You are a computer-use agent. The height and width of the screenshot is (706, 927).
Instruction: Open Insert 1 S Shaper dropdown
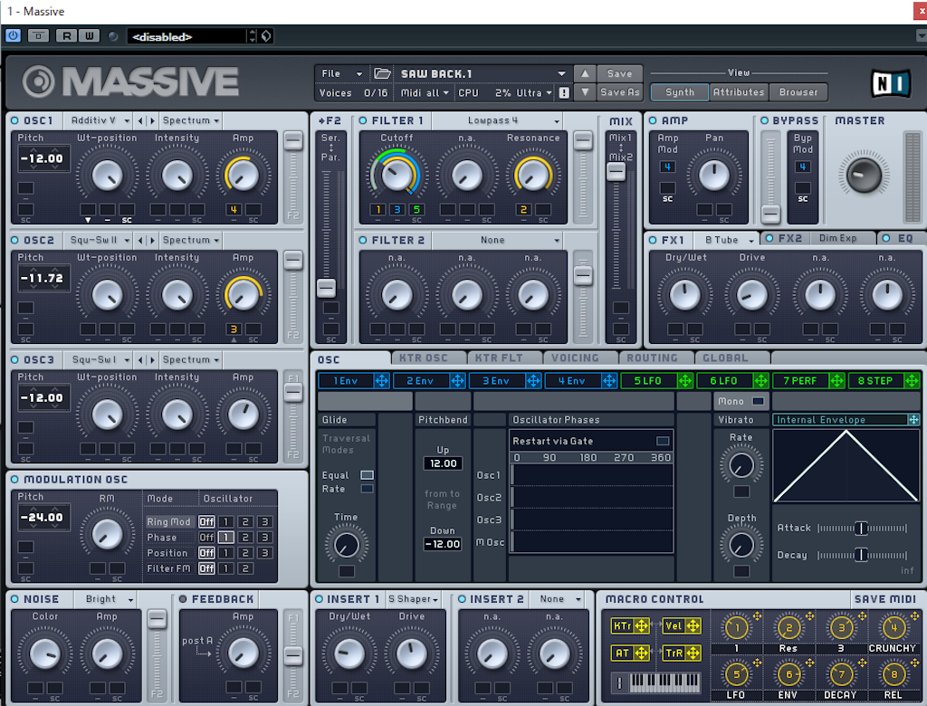(413, 599)
